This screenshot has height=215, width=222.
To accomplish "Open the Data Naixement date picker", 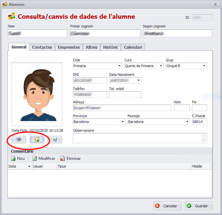I will coord(139,80).
